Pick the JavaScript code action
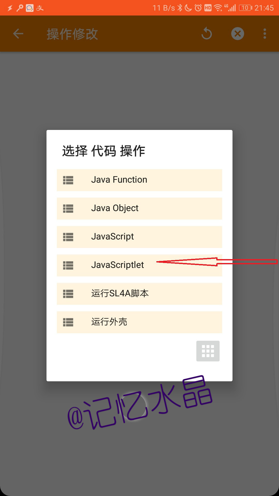 [x=139, y=237]
